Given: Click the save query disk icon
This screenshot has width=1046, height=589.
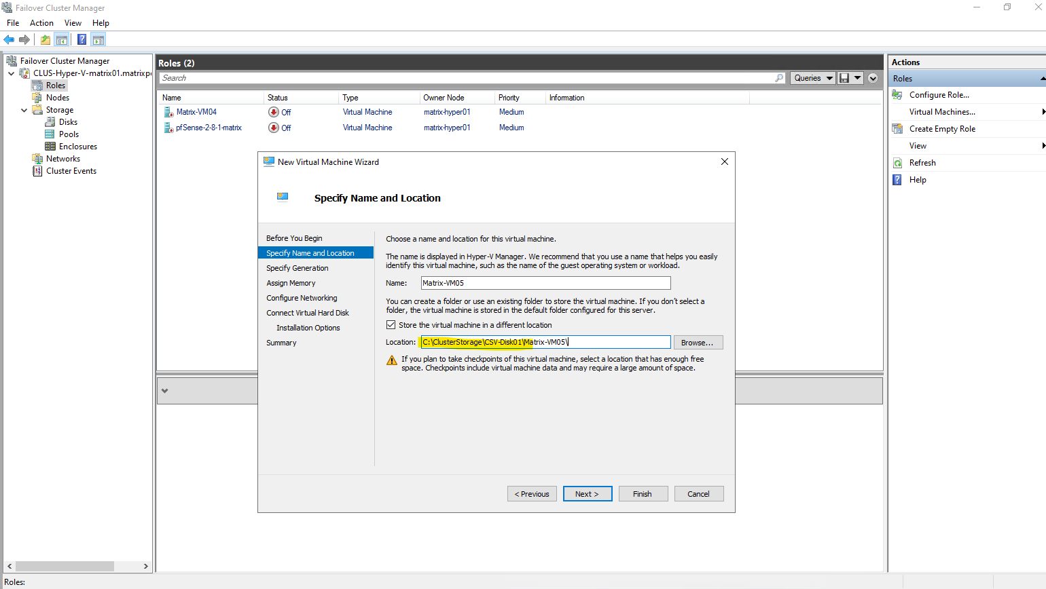Looking at the screenshot, I should click(x=844, y=78).
